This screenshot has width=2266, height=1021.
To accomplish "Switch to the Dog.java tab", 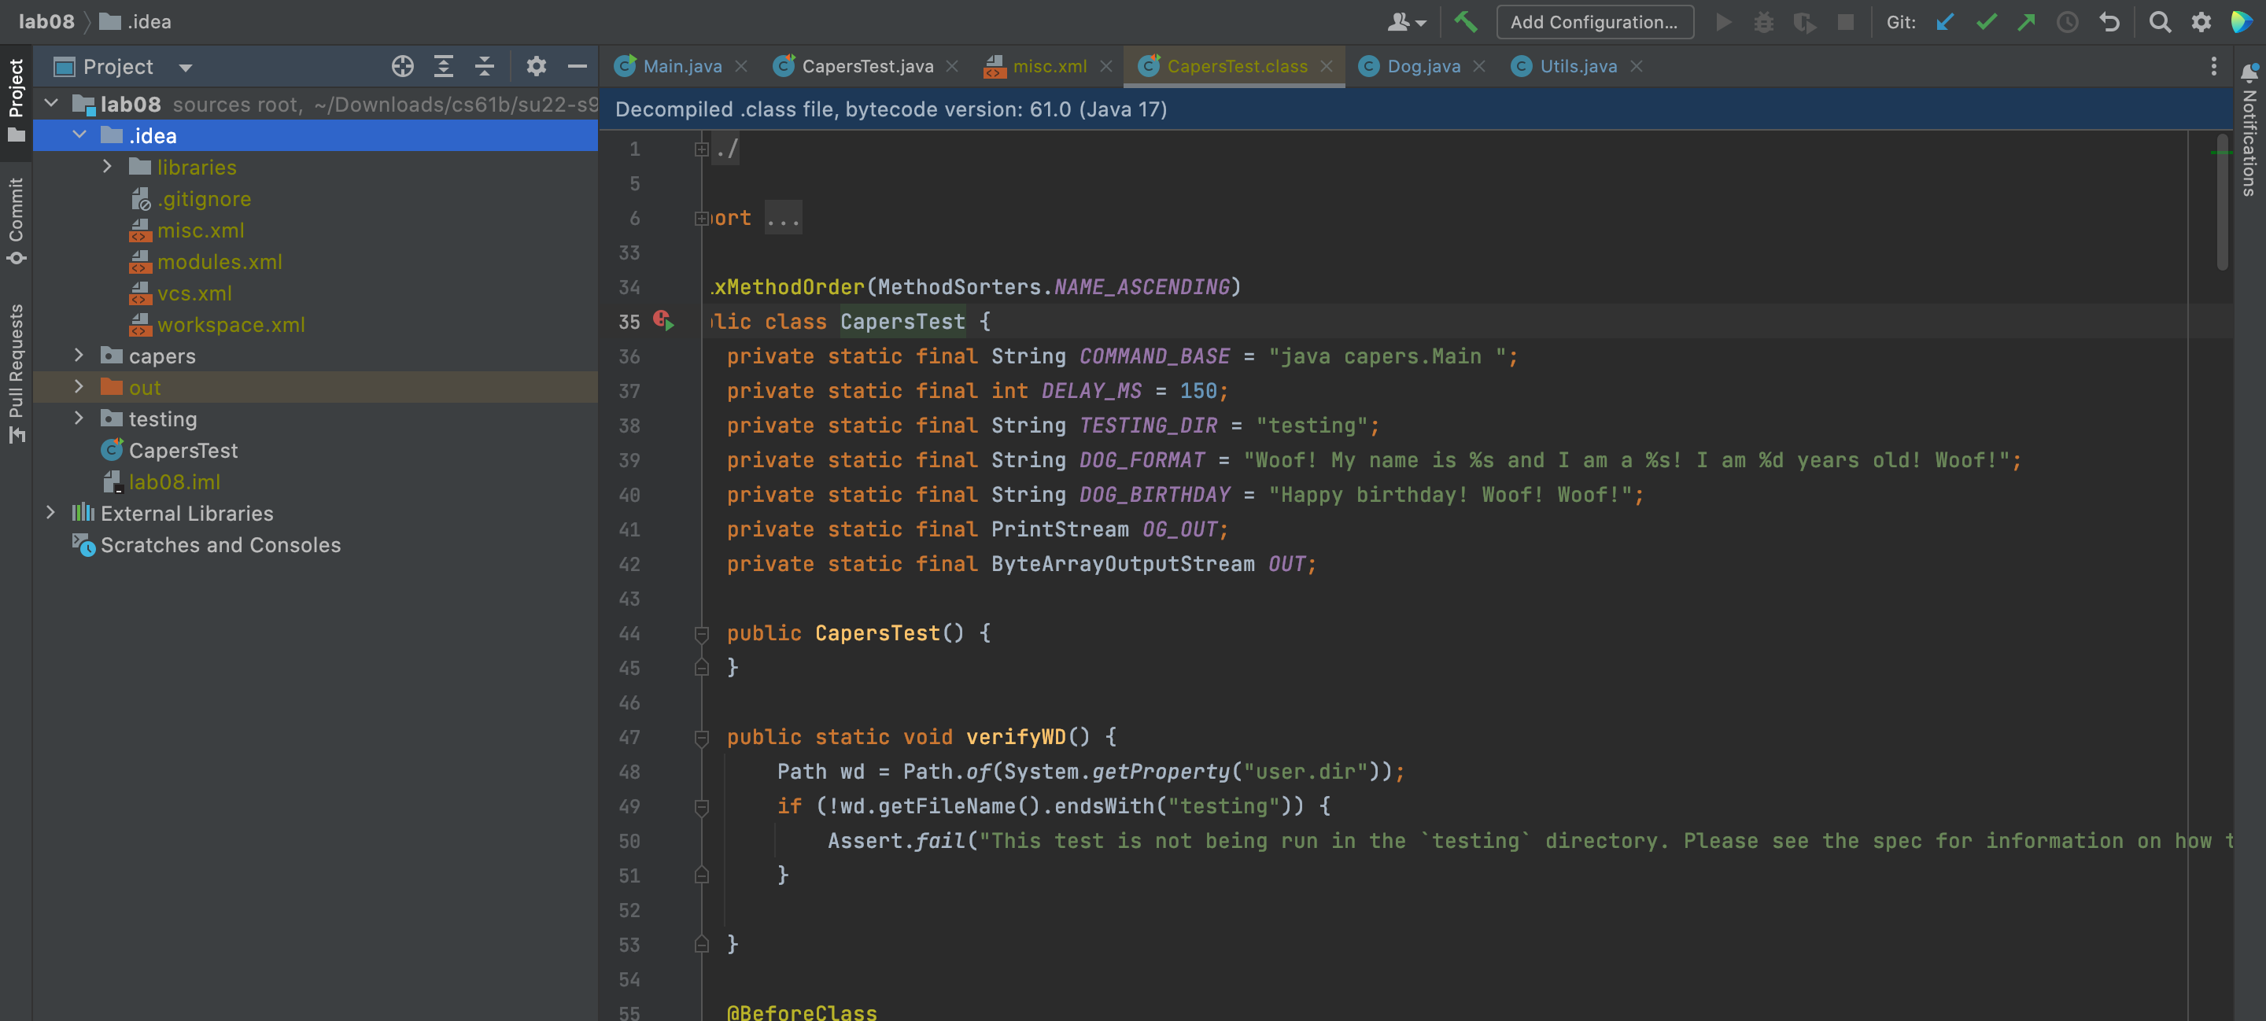I will pyautogui.click(x=1423, y=67).
